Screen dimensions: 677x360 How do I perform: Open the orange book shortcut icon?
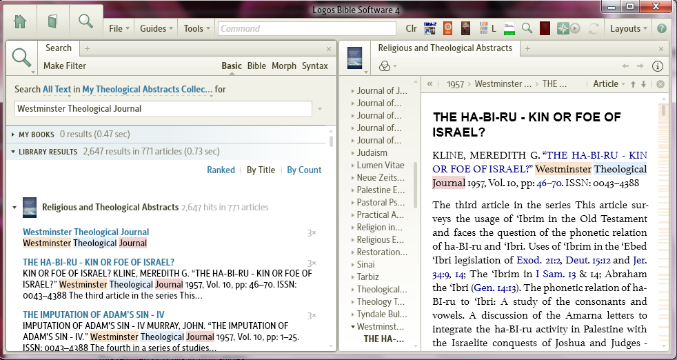tap(447, 28)
